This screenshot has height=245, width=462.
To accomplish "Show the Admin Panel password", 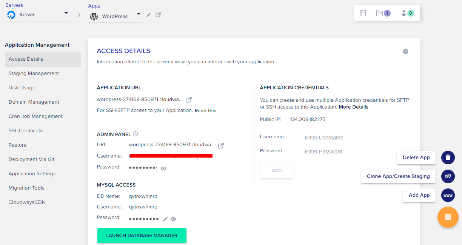I will coord(163,168).
